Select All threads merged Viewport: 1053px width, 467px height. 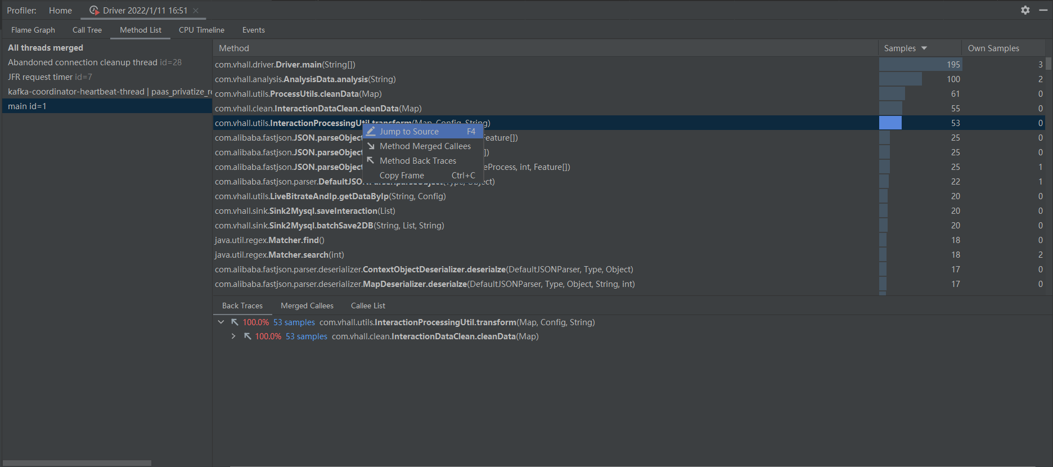click(x=46, y=48)
